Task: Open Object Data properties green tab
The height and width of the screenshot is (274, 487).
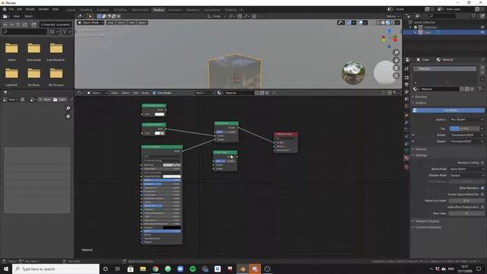Action: pos(406,151)
